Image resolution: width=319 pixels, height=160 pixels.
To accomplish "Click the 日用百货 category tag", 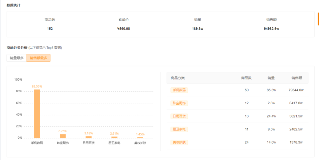I will point(179,116).
